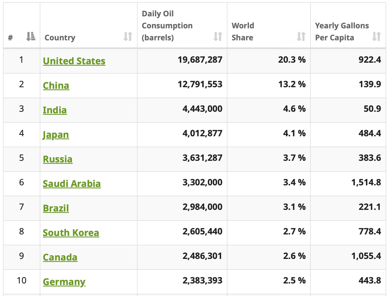The image size is (390, 296).
Task: Select the value 4,443,000
Action: click(x=203, y=109)
